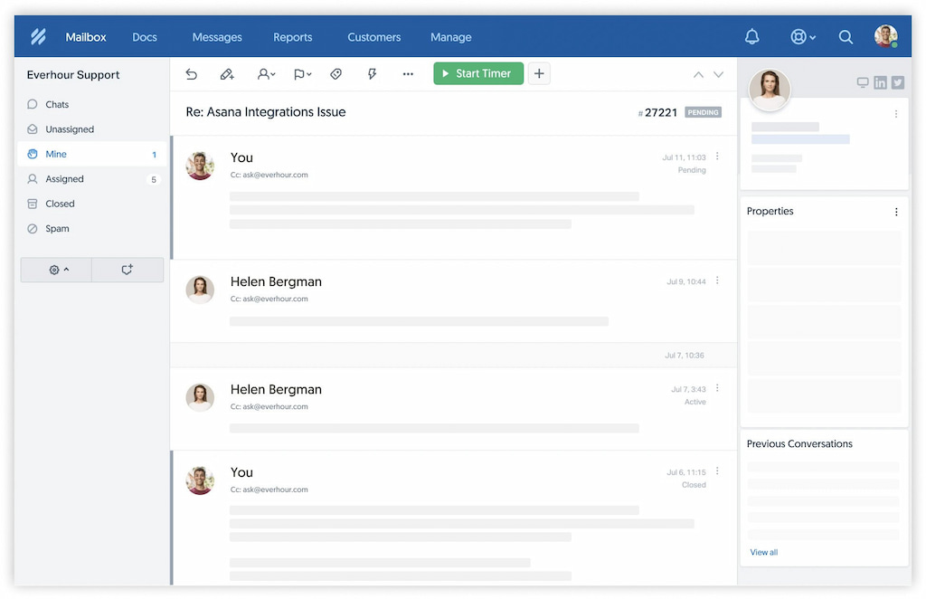Open the folder settings gear dropdown

tap(56, 270)
